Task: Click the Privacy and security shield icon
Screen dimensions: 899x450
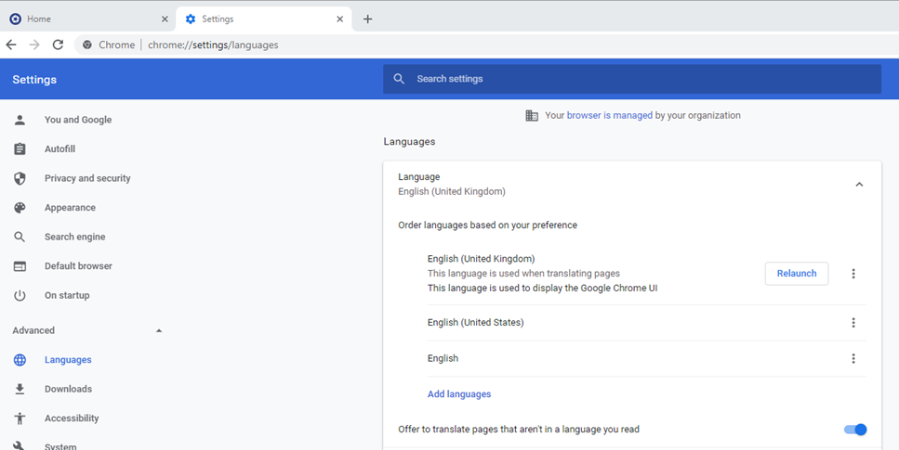Action: point(20,178)
